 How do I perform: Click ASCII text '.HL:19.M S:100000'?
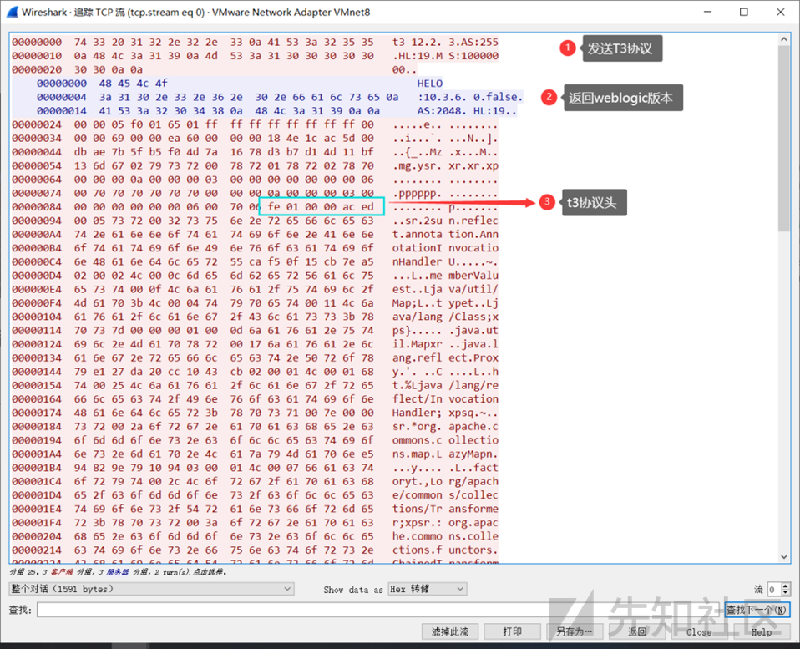pyautogui.click(x=445, y=56)
